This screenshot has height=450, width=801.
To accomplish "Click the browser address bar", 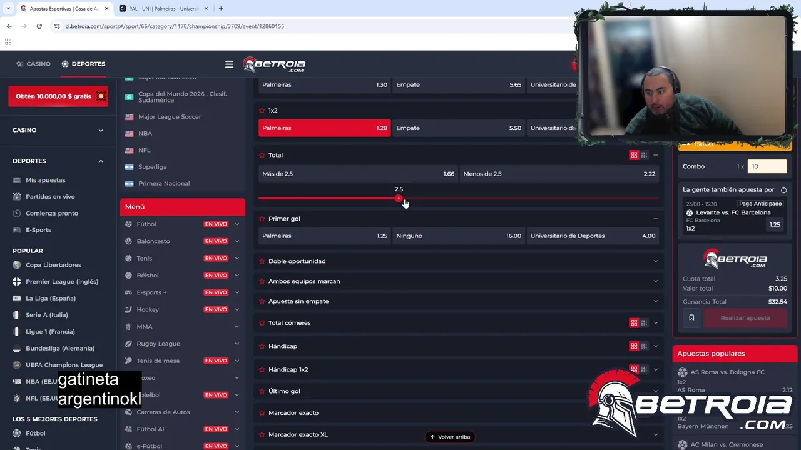I will coord(313,26).
